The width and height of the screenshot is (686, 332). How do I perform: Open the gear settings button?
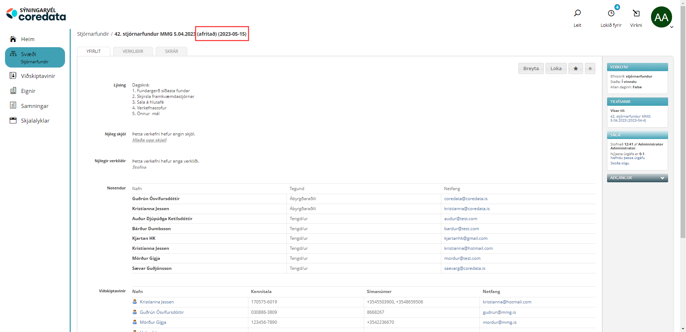[590, 69]
